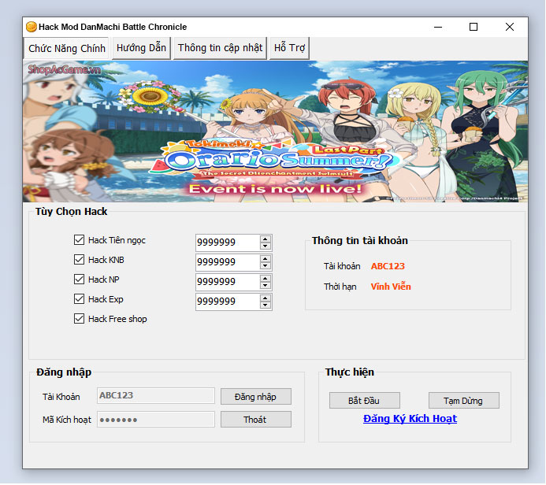
Task: Switch to the Hướng Dẫn tab
Action: (141, 48)
